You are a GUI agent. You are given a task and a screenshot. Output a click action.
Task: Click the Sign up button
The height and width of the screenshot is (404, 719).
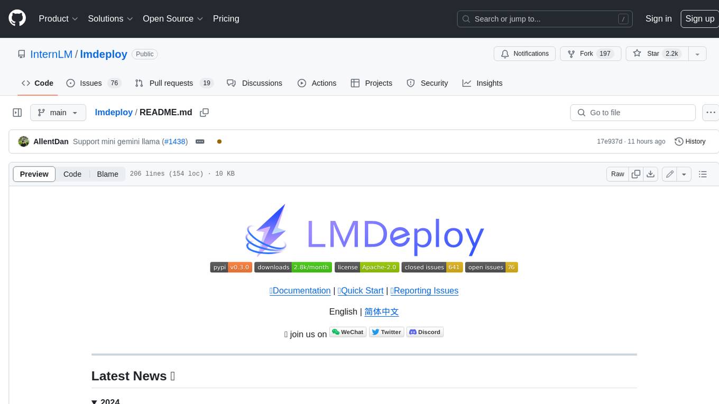tap(699, 19)
